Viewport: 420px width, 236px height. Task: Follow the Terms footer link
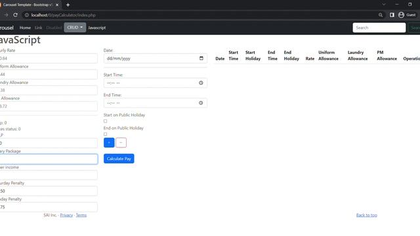[x=81, y=215]
